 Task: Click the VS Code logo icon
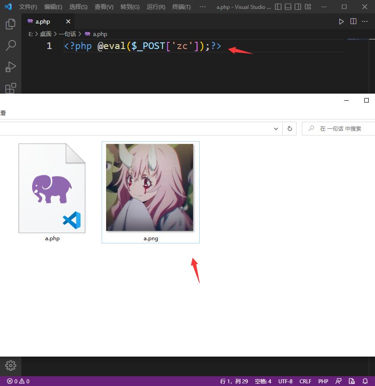8,7
